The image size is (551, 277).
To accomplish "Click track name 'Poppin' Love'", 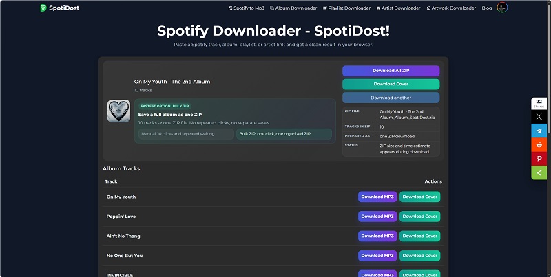I will click(x=121, y=217).
